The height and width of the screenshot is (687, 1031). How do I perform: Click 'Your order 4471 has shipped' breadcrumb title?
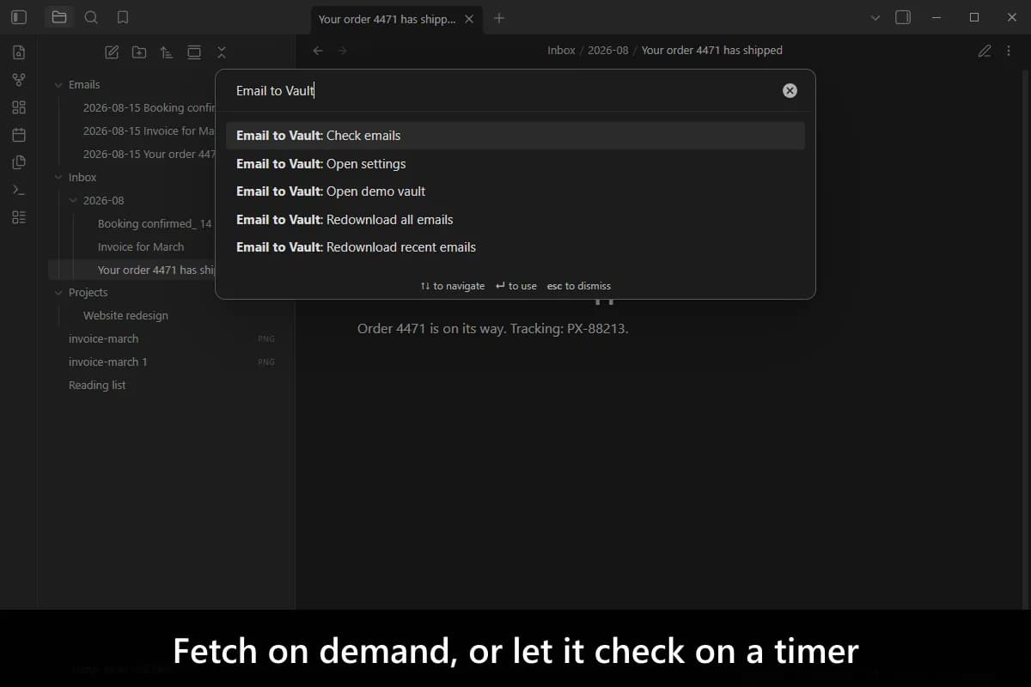click(x=711, y=51)
